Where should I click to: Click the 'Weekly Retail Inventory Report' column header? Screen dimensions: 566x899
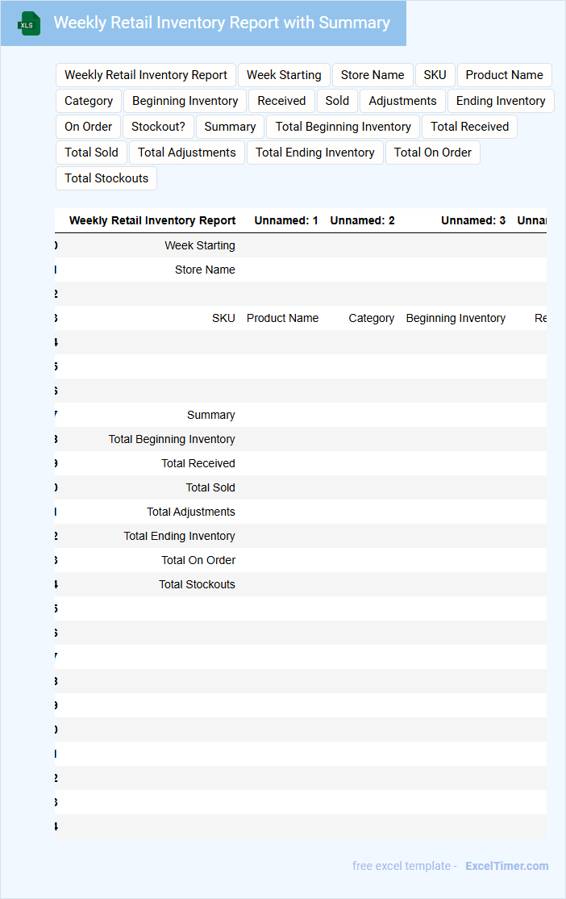tap(152, 221)
